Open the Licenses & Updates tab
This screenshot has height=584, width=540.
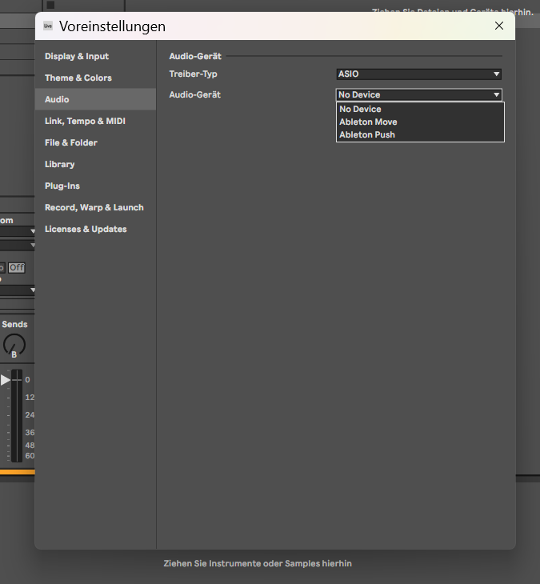click(x=86, y=229)
